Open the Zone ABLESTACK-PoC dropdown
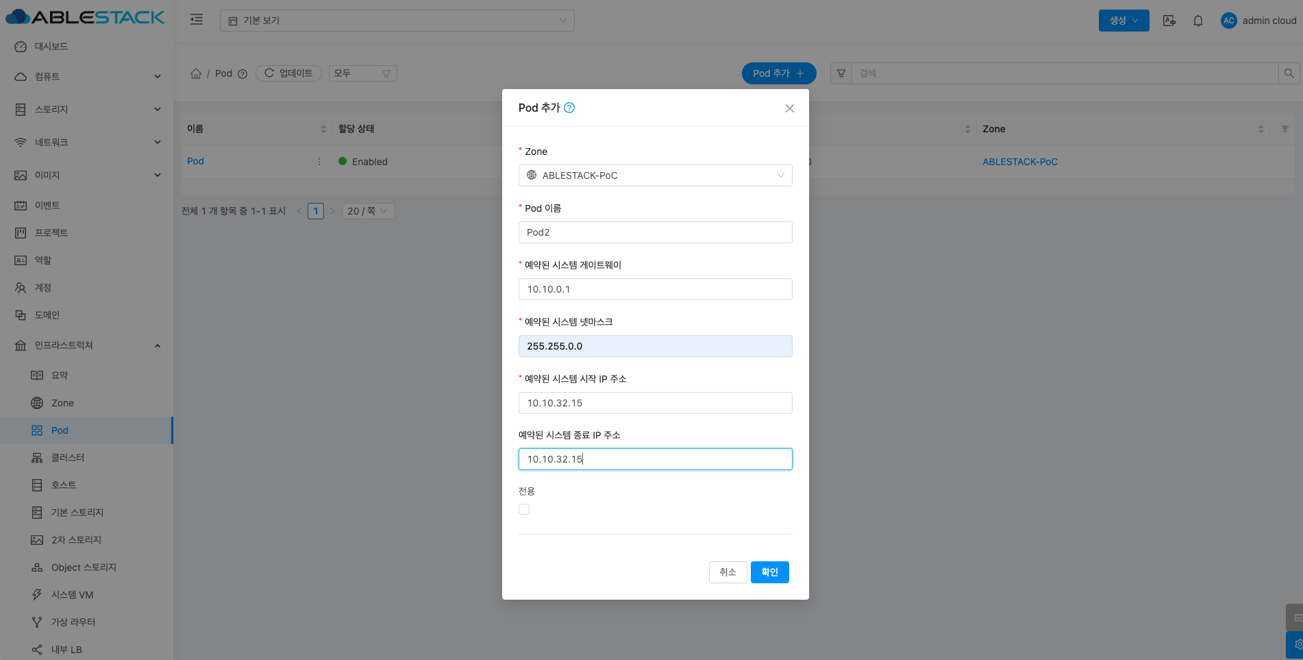1303x660 pixels. pos(655,175)
